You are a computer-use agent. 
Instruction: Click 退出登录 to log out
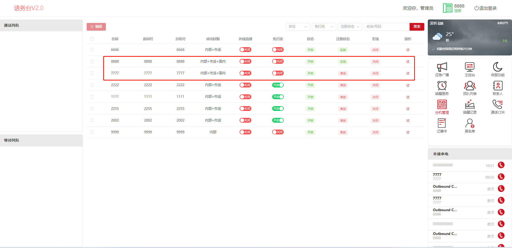coord(485,8)
